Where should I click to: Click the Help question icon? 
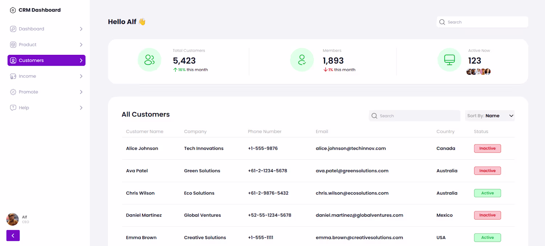[13, 108]
